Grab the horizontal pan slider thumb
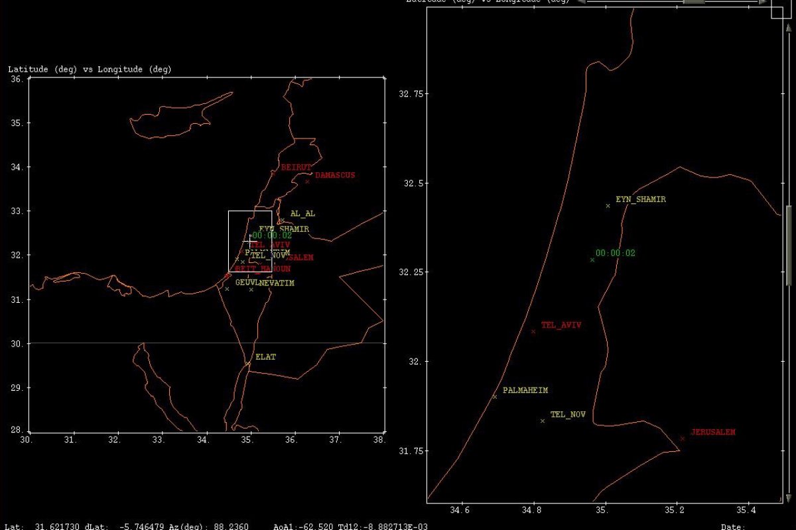 click(694, 1)
